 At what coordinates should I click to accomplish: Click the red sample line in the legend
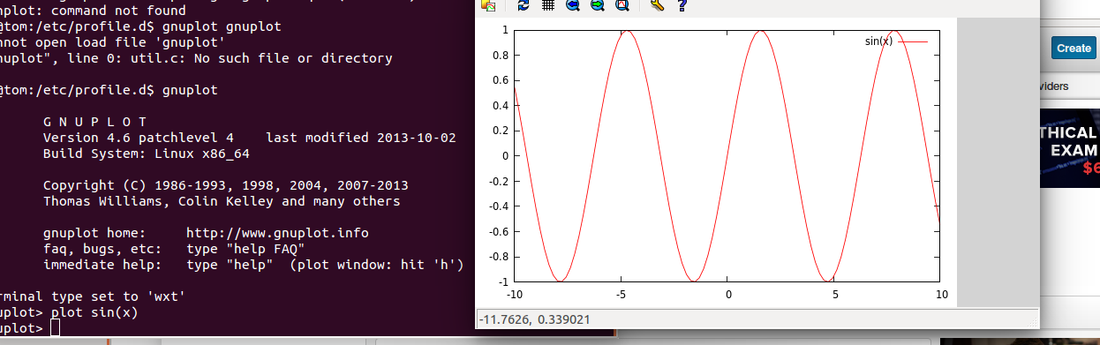pyautogui.click(x=913, y=41)
